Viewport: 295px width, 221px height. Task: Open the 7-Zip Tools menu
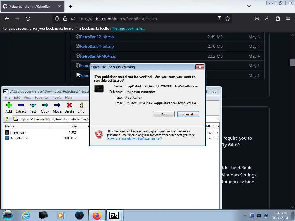(57, 98)
